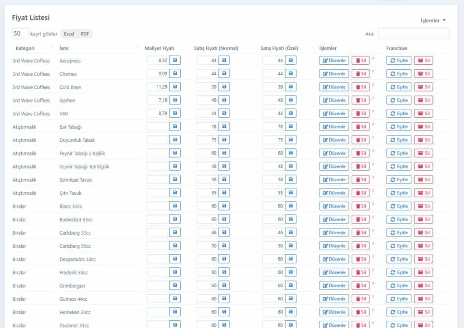Export the price list as PDF

tap(85, 34)
